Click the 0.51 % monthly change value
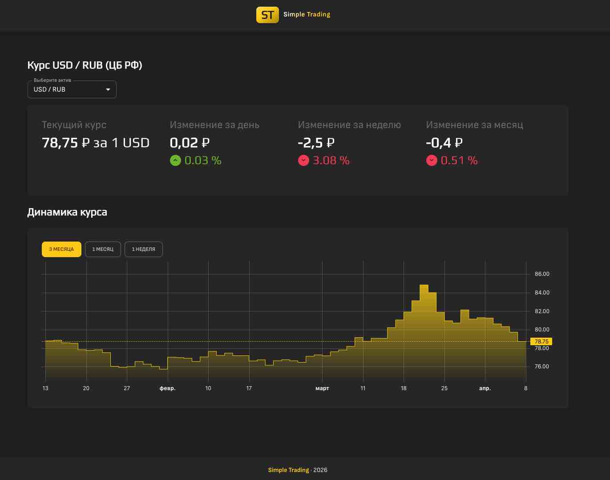 (x=459, y=160)
